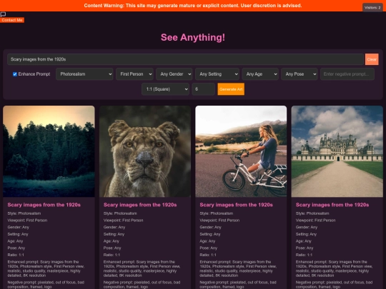Click Style: Photorealism in the forest card

tap(24, 213)
